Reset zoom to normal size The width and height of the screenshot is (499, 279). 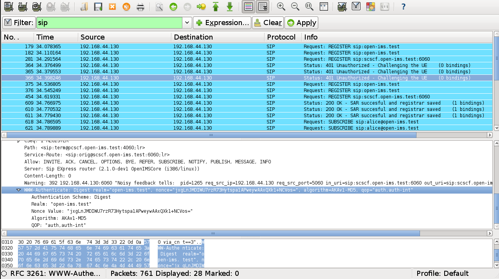(x=309, y=6)
